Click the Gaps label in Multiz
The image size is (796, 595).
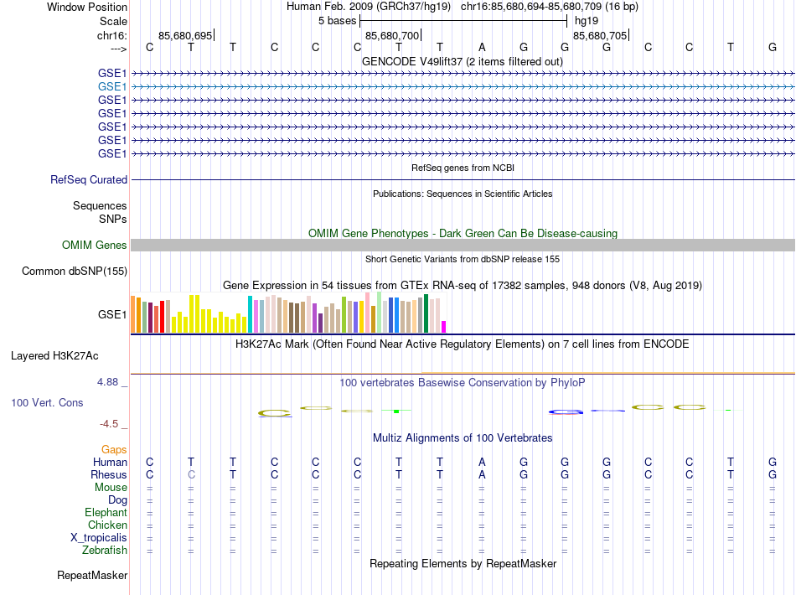pos(114,449)
